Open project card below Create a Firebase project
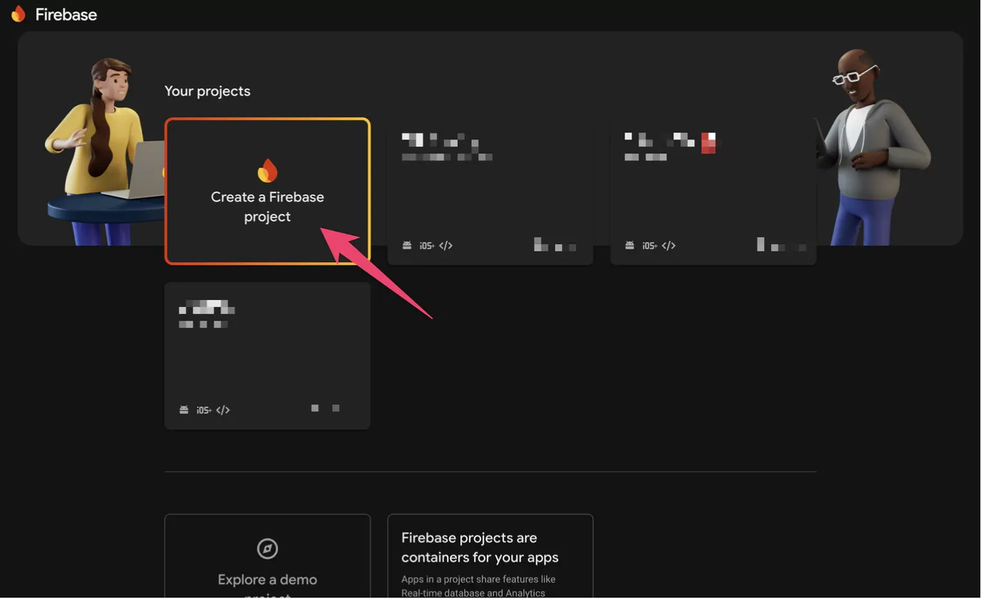The image size is (981, 599). 267,356
